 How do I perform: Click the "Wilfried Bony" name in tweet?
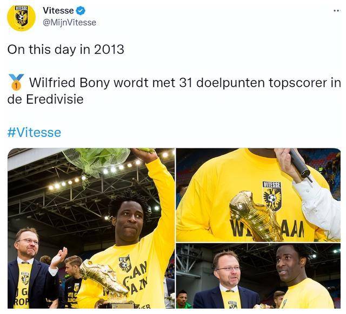pos(70,83)
